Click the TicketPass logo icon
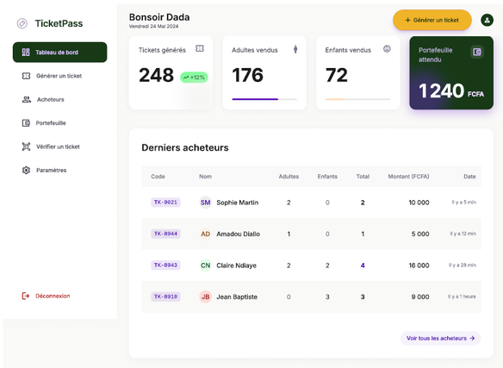The width and height of the screenshot is (503, 368). [x=22, y=23]
